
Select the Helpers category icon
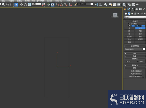pyautogui.click(x=138, y=14)
